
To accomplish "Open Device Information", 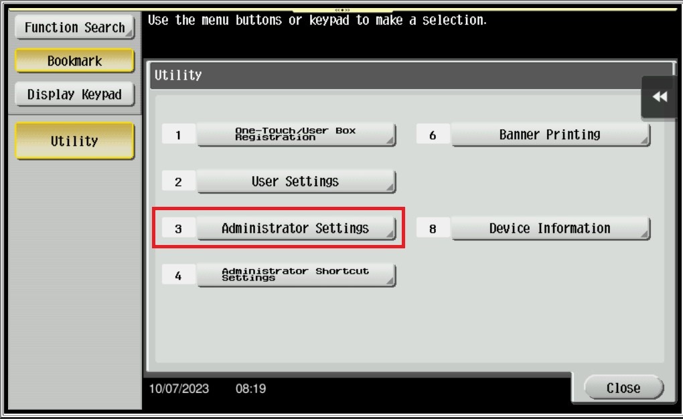I will click(550, 228).
